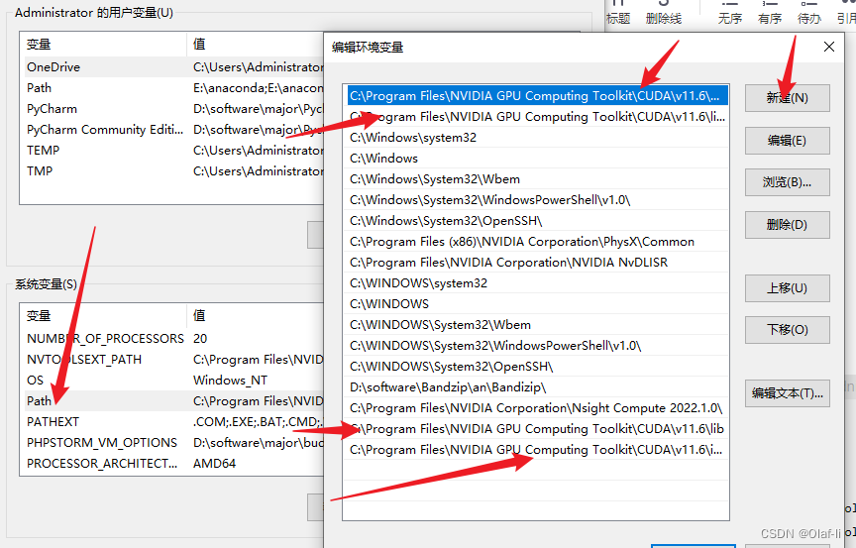Select the OneDrive user variable row
The width and height of the screenshot is (856, 548).
point(174,67)
